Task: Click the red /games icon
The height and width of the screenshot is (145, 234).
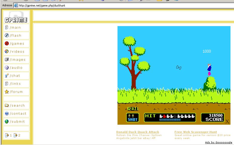Action: pos(7,44)
